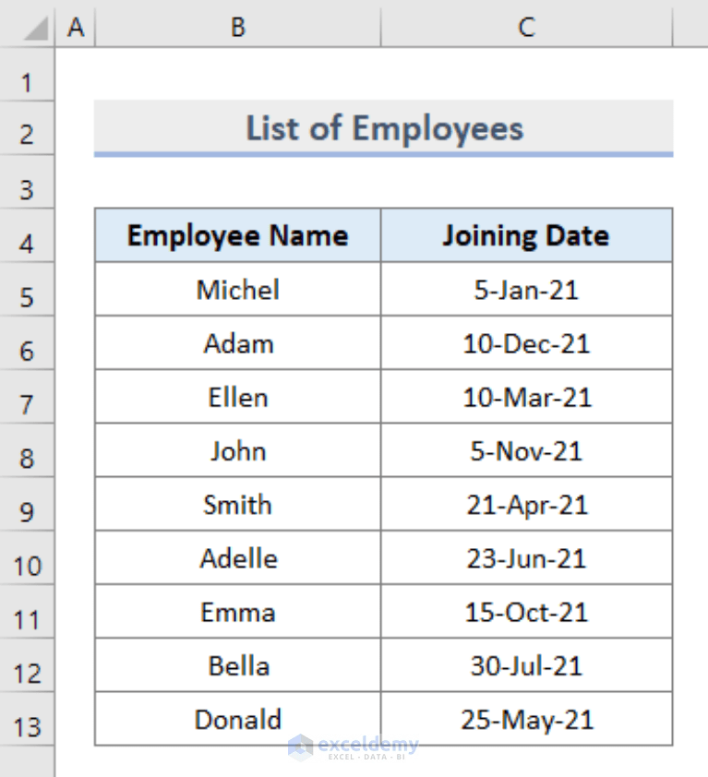Click the cell containing Bella
This screenshot has height=777, width=708.
click(x=237, y=665)
